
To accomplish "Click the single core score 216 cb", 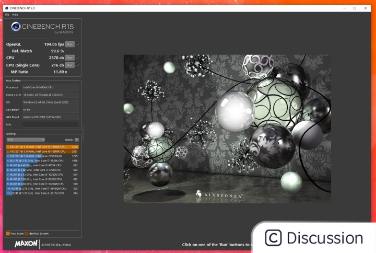I will click(x=57, y=65).
